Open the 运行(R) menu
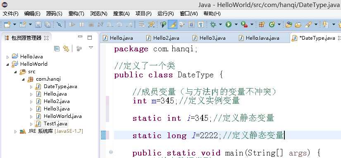341x158 pixels. click(x=165, y=14)
